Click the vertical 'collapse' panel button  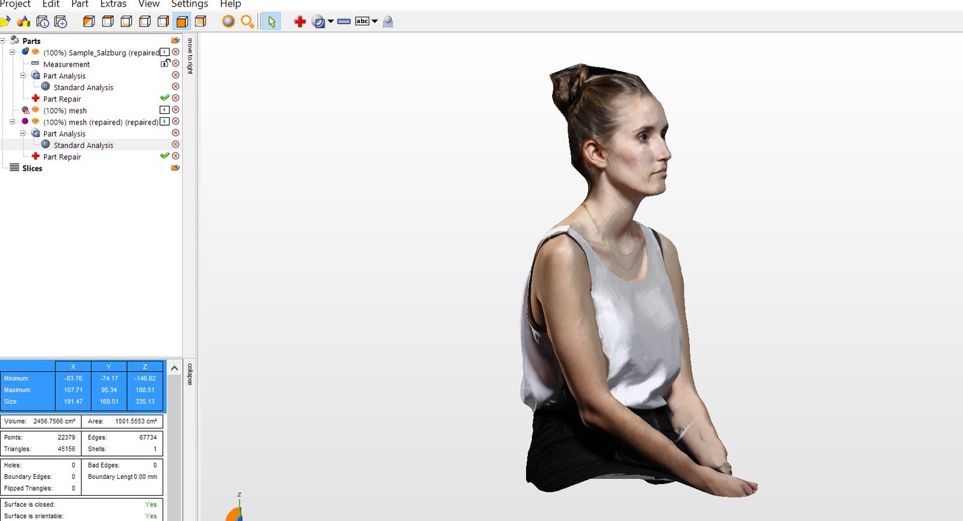click(190, 374)
